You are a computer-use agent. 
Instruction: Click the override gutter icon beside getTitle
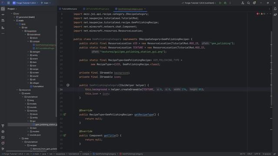[65, 136]
